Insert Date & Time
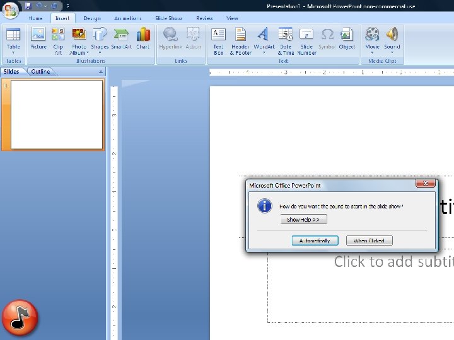 pyautogui.click(x=286, y=41)
